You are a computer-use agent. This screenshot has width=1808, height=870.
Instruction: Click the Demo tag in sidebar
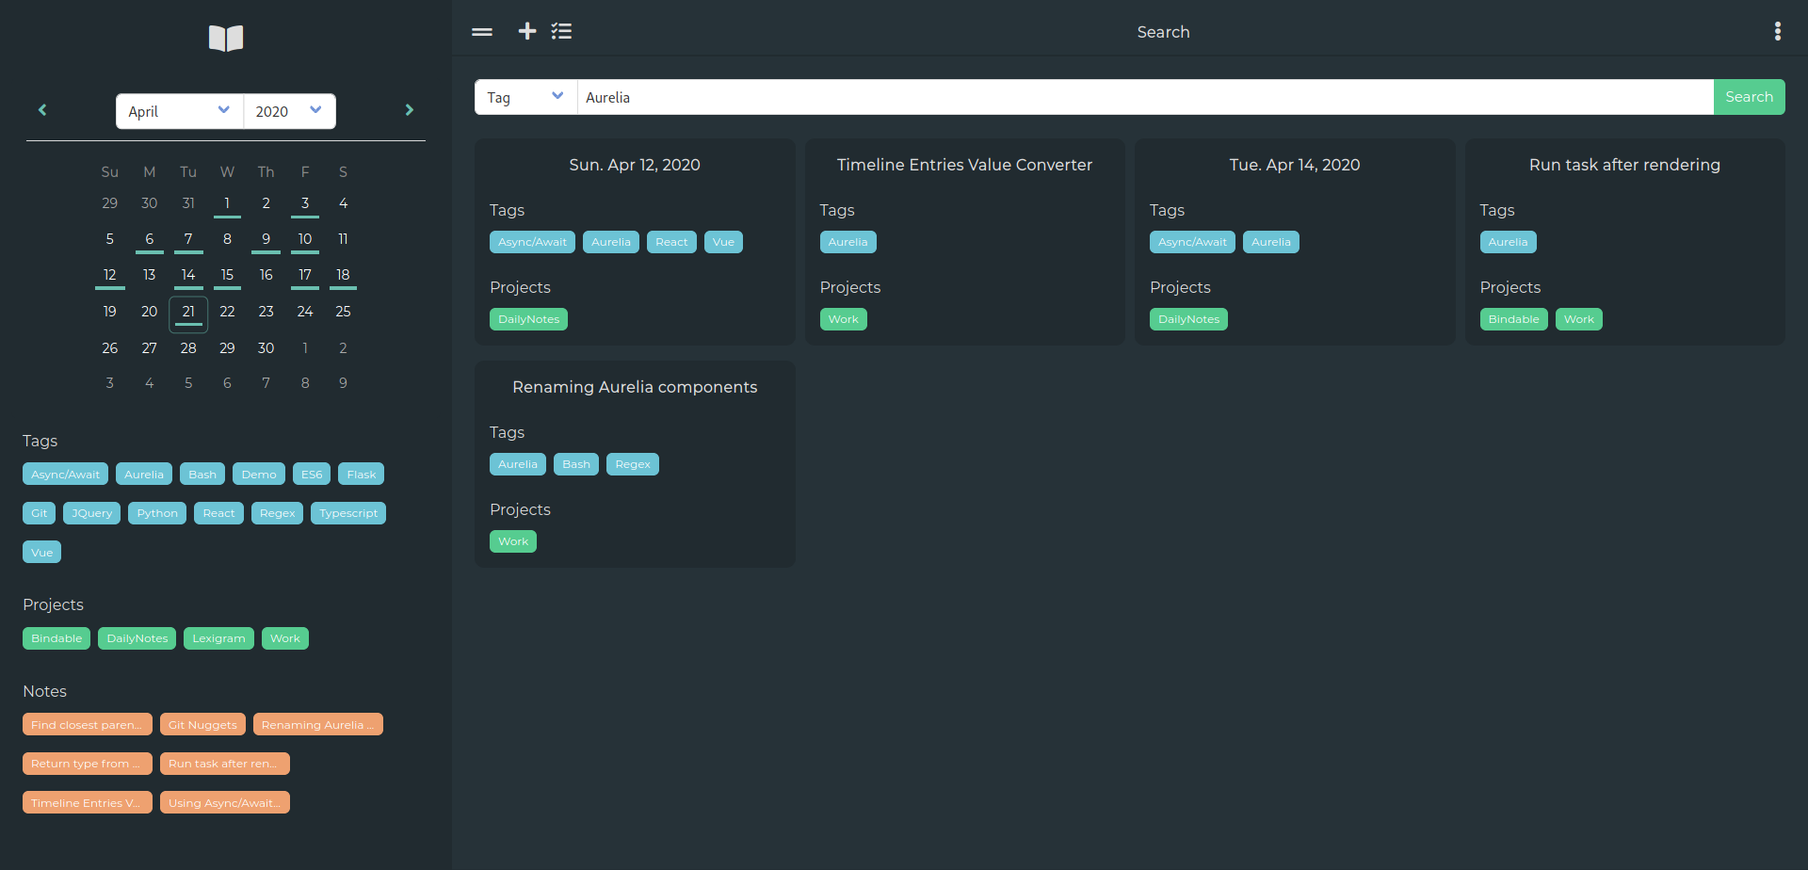click(259, 475)
